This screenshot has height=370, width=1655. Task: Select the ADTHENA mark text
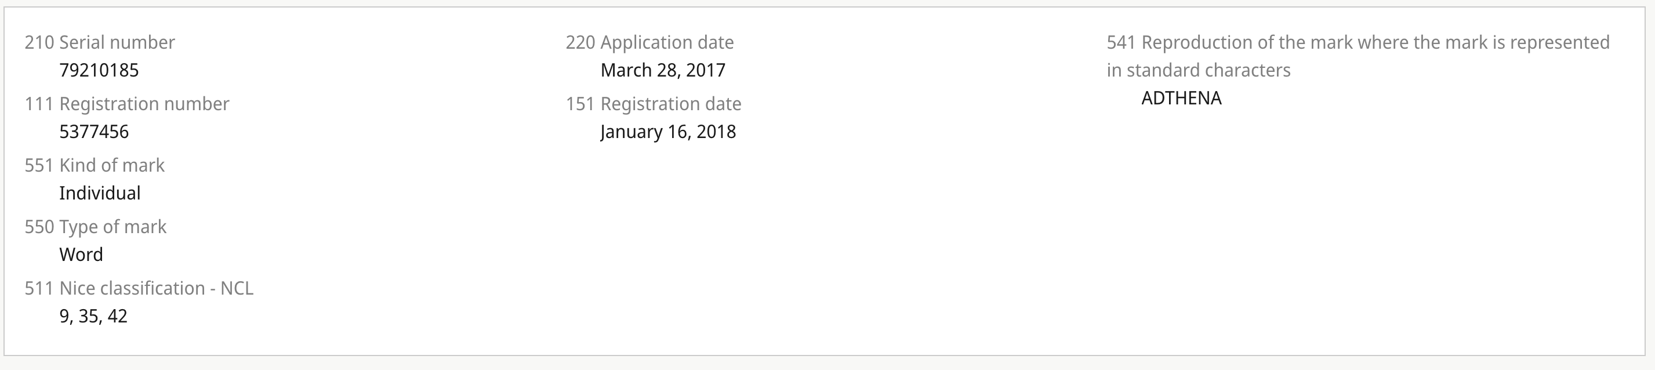[1181, 98]
